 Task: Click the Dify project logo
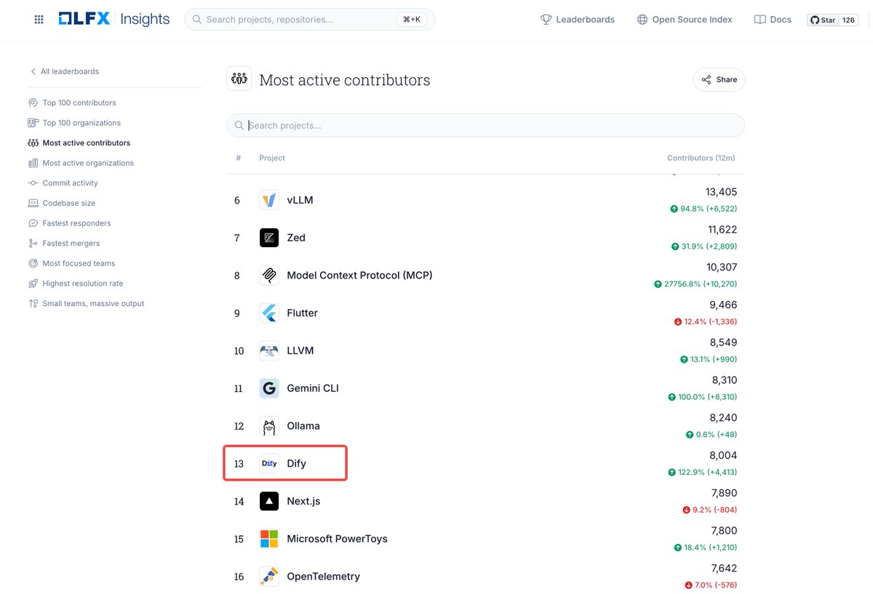[268, 463]
